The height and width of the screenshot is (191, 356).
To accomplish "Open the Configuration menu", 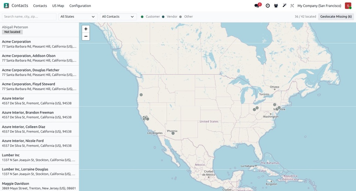I will [80, 6].
